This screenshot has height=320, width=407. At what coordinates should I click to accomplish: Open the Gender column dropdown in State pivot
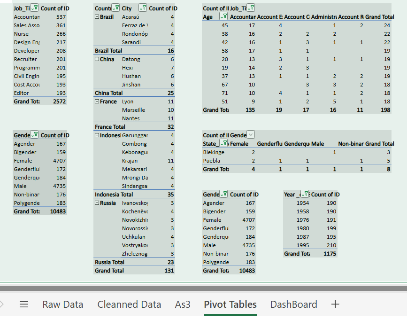coord(251,134)
